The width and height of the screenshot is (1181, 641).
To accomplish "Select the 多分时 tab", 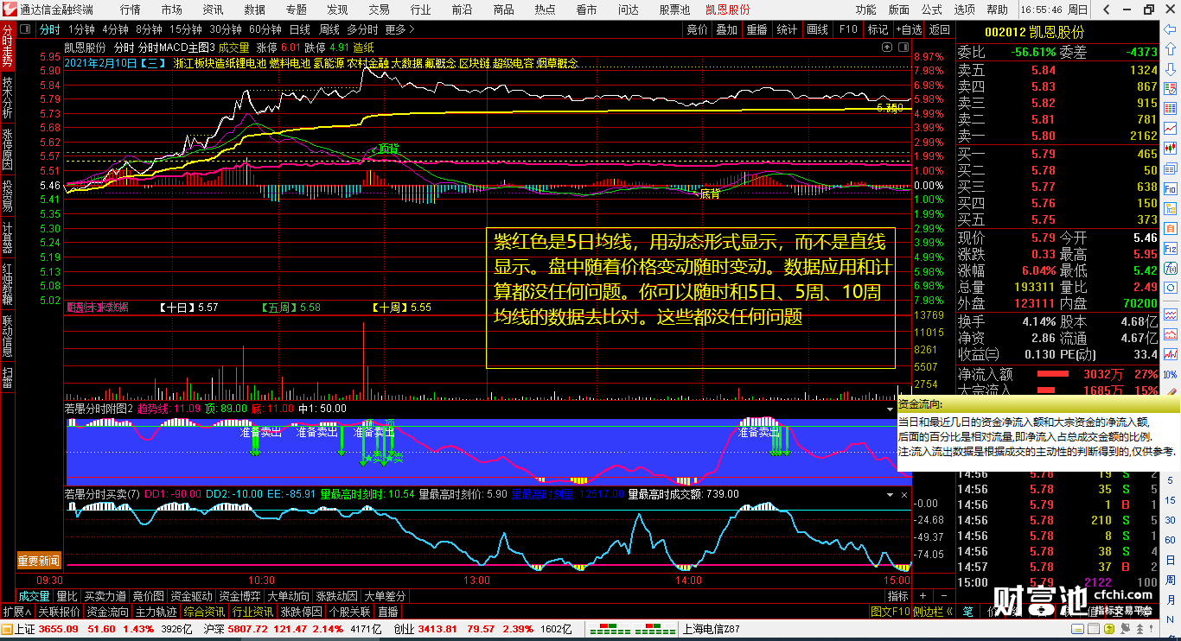I will pos(363,29).
